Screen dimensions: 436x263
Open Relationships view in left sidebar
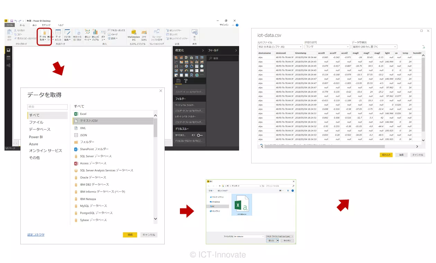pos(8,65)
